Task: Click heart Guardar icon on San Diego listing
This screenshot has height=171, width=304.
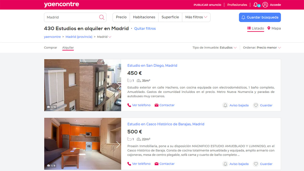Action: click(256, 105)
